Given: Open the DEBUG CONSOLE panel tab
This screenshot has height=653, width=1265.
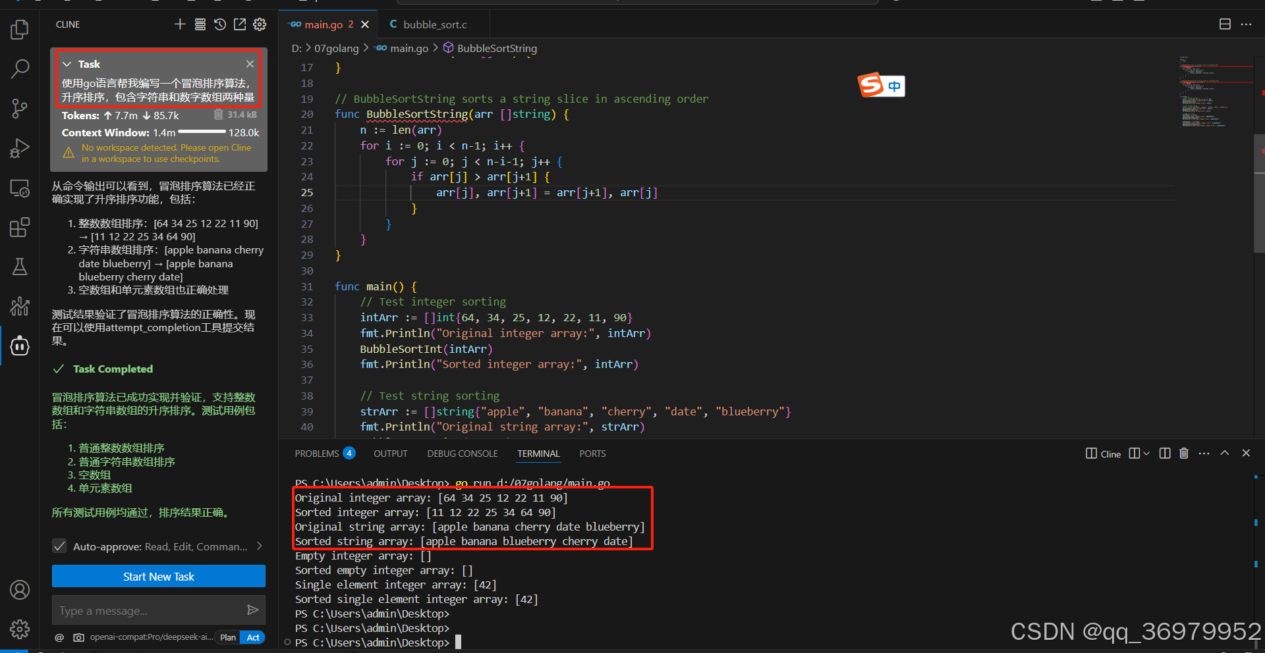Looking at the screenshot, I should (x=463, y=454).
